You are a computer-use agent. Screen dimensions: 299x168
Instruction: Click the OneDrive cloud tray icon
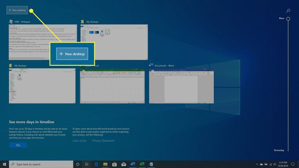click(x=261, y=164)
